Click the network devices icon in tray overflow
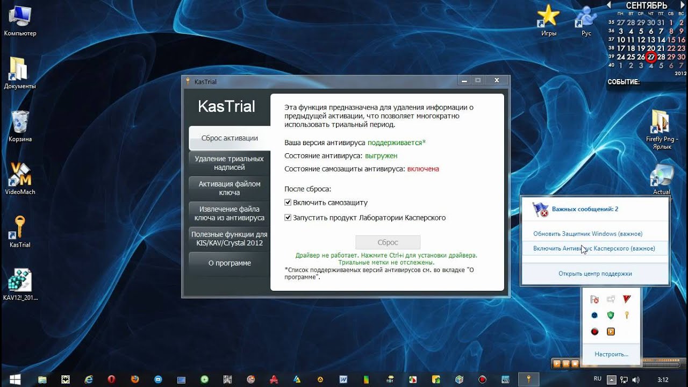 [x=611, y=299]
